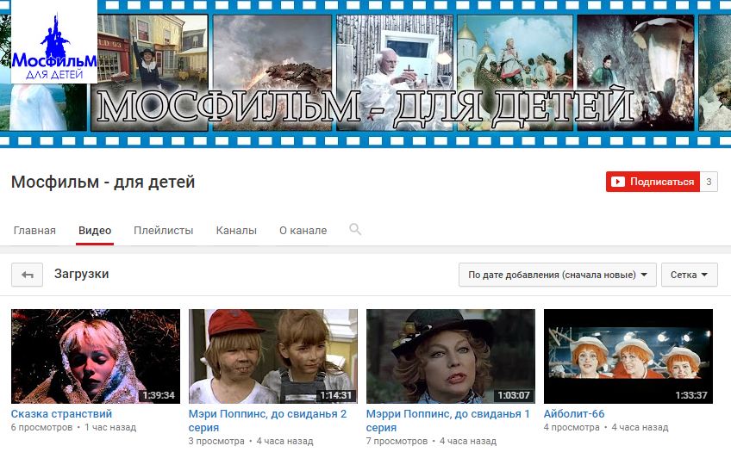This screenshot has width=731, height=452.
Task: Click the 1:33:37 duration badge
Action: point(691,395)
